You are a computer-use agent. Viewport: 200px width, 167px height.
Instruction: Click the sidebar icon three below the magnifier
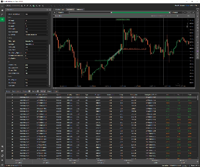2,160
